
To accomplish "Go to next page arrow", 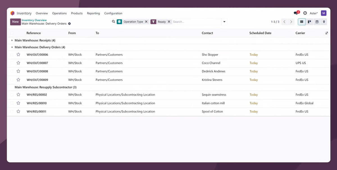I will coord(291,22).
